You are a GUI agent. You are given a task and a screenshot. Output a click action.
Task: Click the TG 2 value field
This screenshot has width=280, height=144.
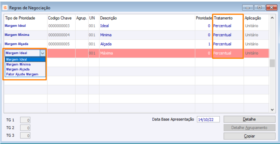25,128
